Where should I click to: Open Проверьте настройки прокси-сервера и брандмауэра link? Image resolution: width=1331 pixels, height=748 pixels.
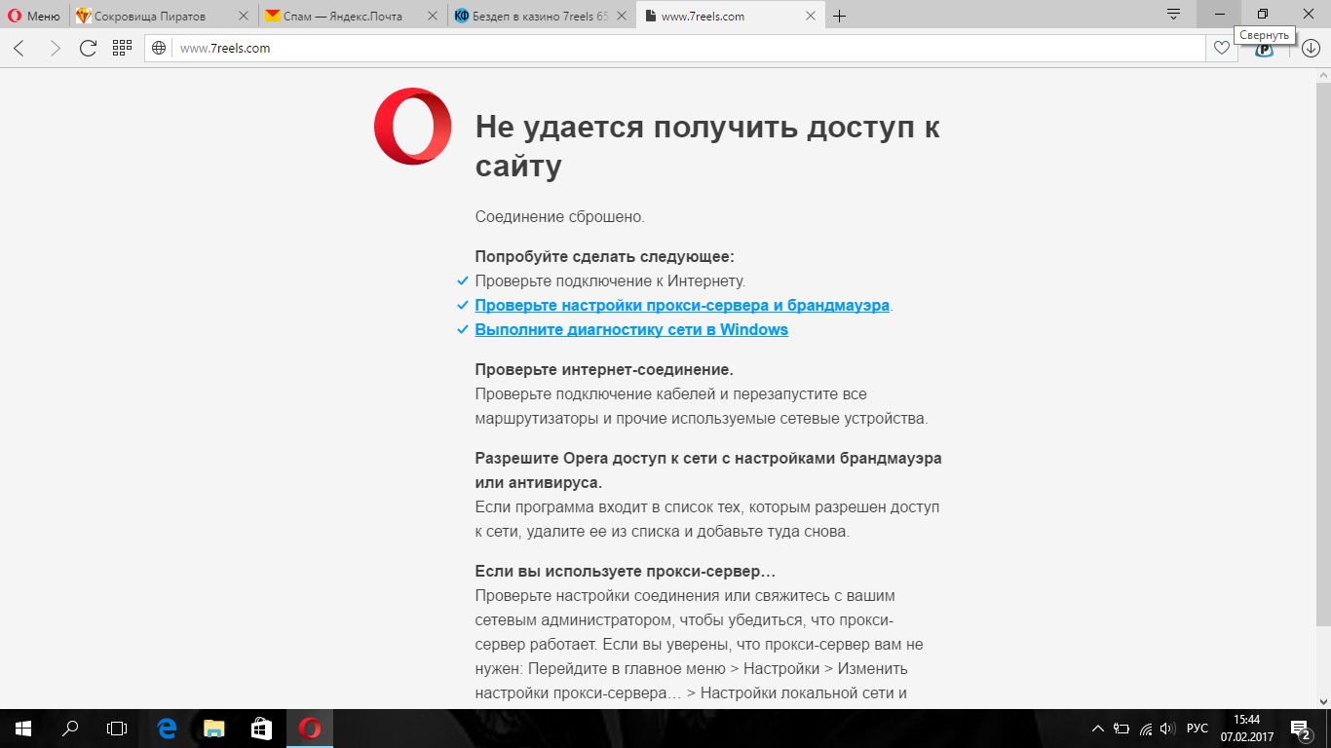point(682,305)
